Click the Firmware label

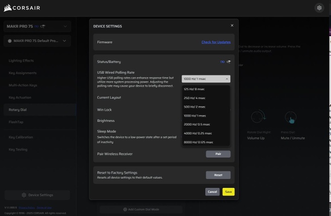click(105, 42)
